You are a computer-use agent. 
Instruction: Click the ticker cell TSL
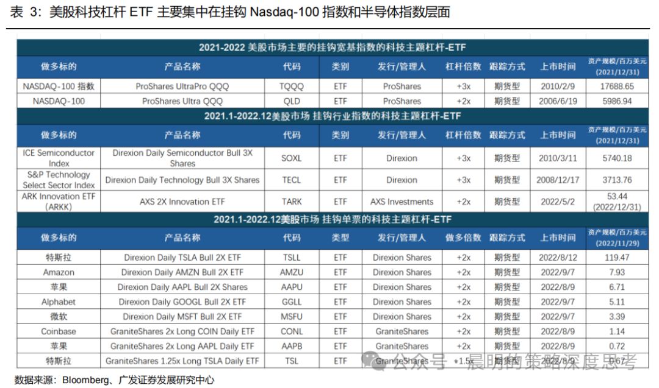[x=291, y=361]
